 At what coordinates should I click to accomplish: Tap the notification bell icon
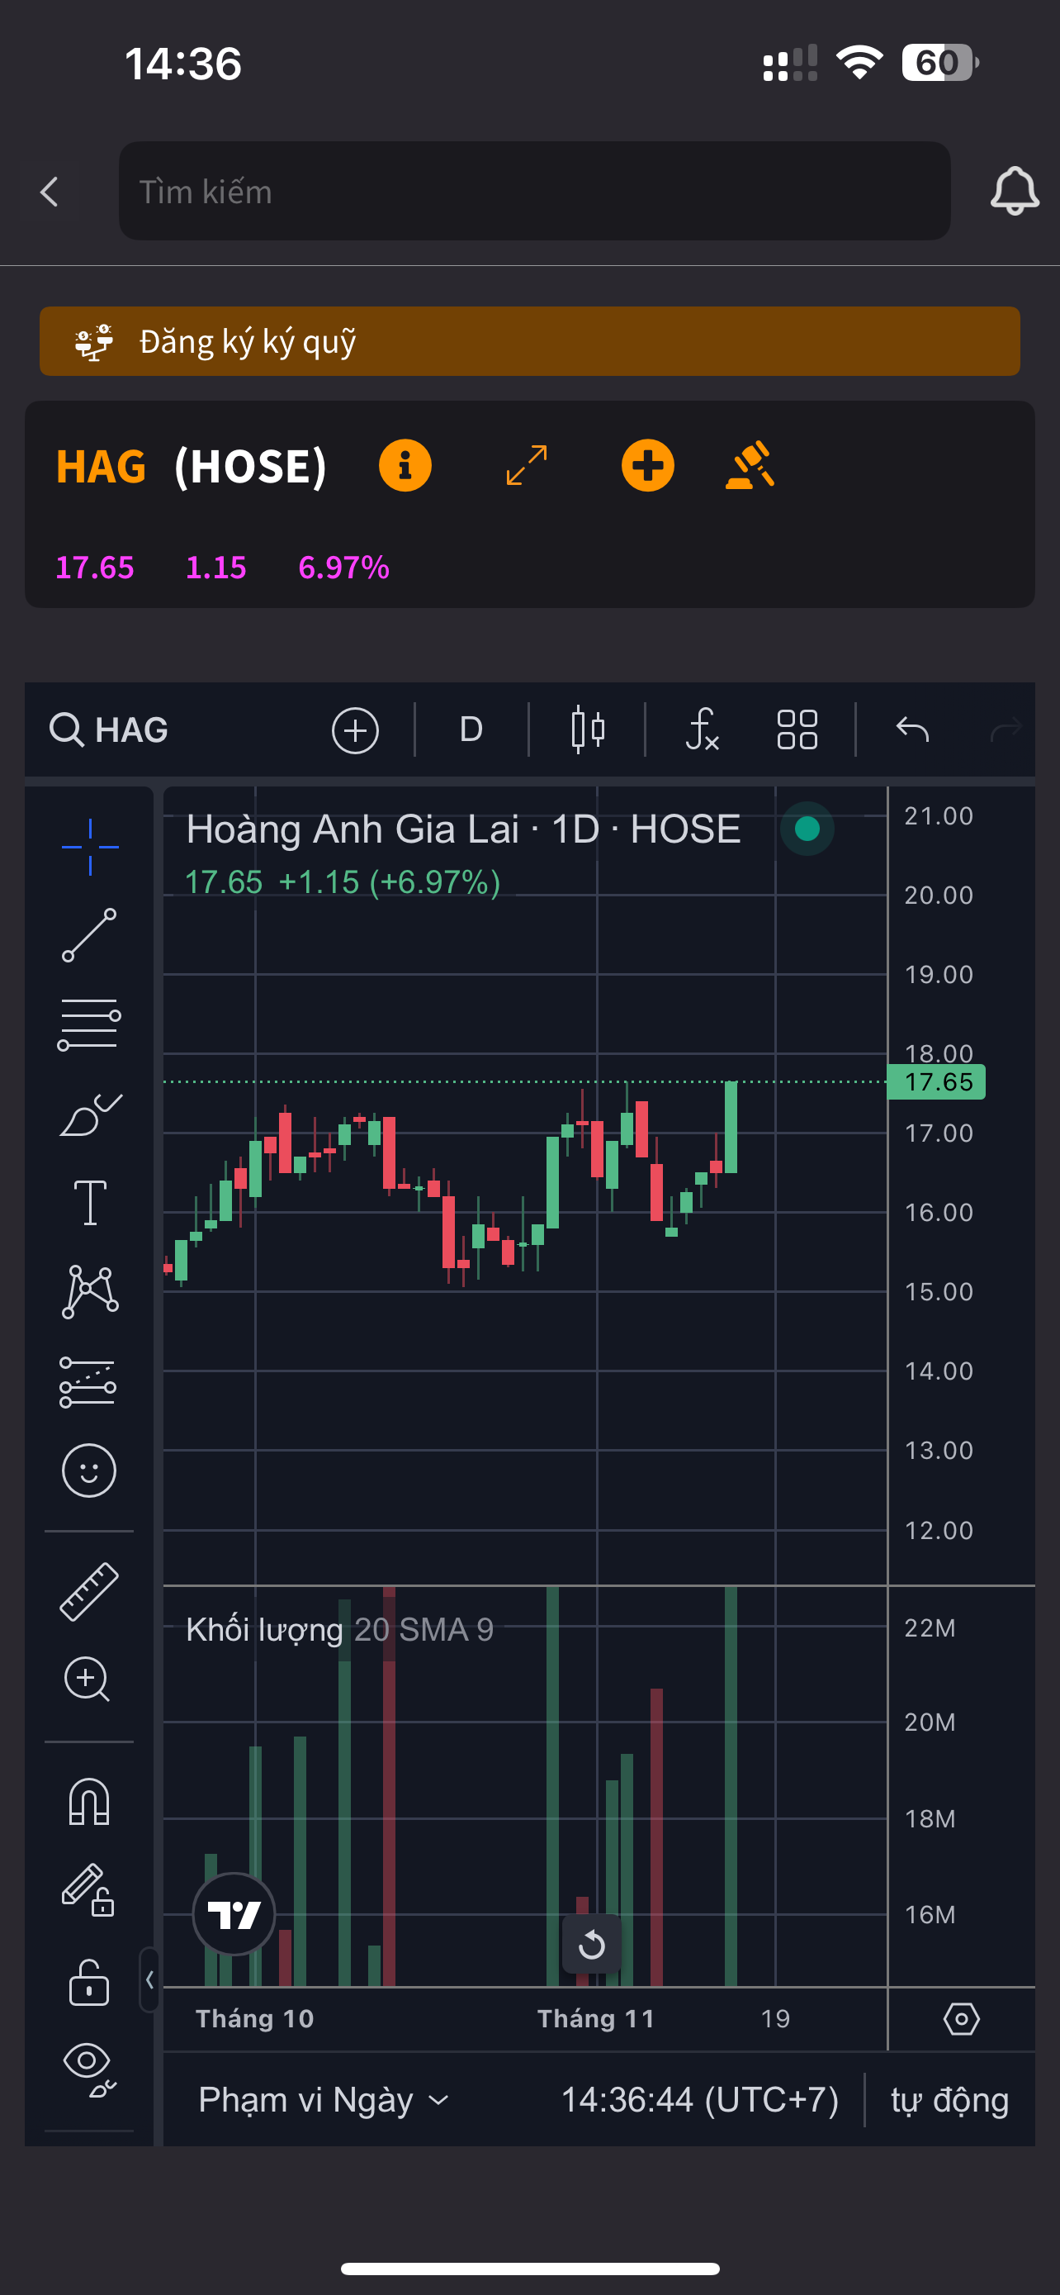[1014, 191]
